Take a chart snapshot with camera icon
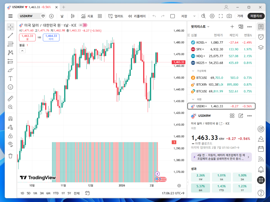Viewport: 270px width, 202px height. click(229, 16)
